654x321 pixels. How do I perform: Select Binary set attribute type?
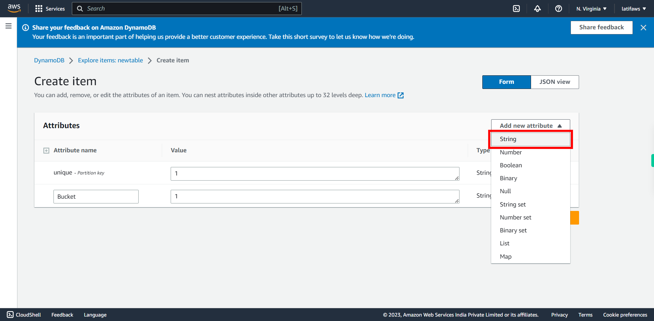coord(530,230)
